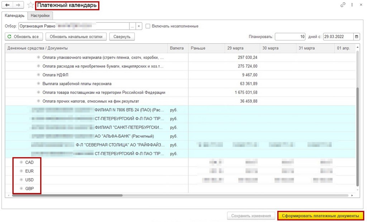Select the Календарь tab

(14, 16)
